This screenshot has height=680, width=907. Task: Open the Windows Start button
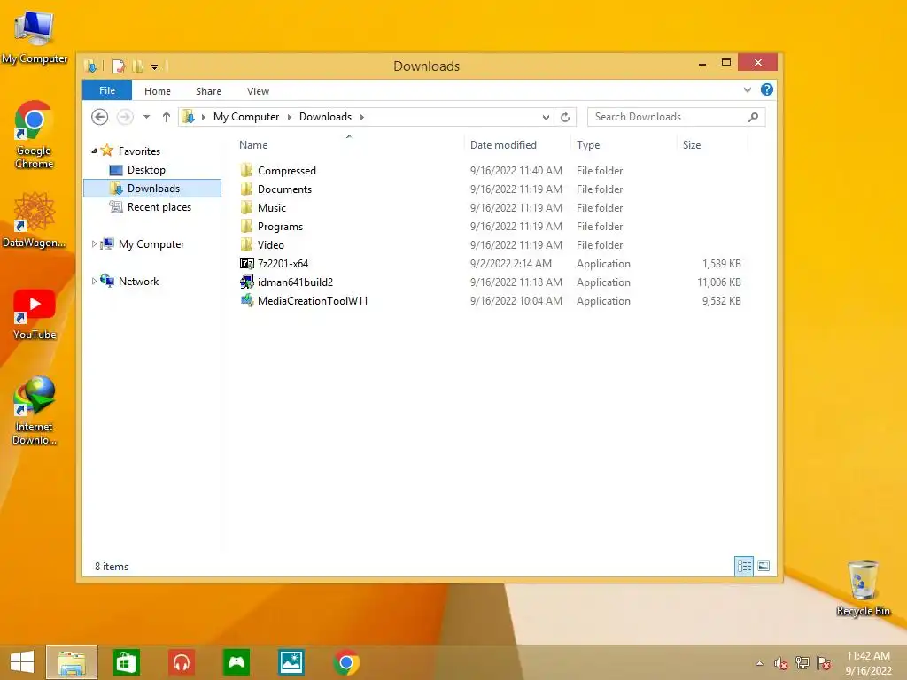[x=22, y=662]
